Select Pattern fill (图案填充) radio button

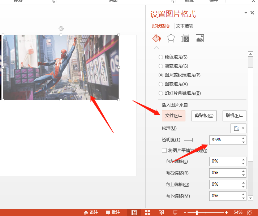point(160,84)
